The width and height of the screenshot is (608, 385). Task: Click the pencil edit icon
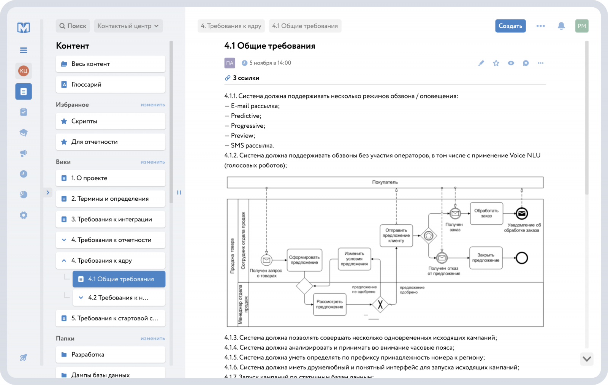[481, 63]
